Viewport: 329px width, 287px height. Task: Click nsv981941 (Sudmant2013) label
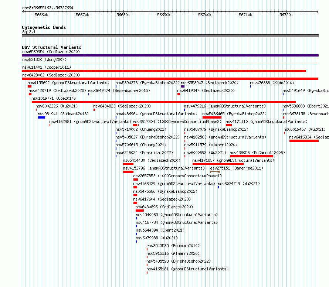click(x=63, y=114)
